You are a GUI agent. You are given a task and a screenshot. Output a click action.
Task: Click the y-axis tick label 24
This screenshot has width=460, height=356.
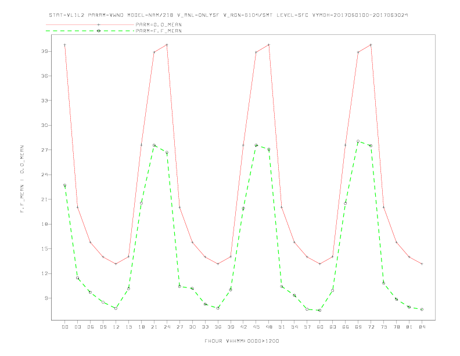[45, 175]
